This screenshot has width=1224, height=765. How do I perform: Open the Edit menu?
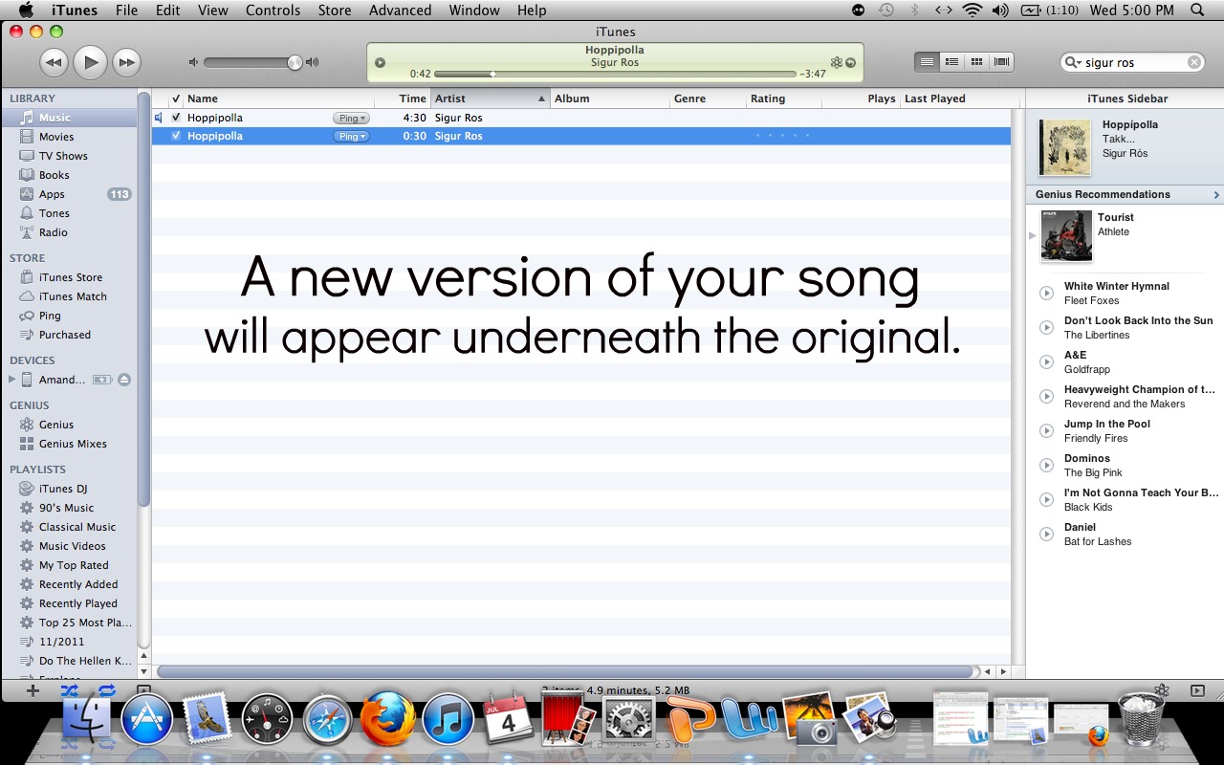[167, 11]
